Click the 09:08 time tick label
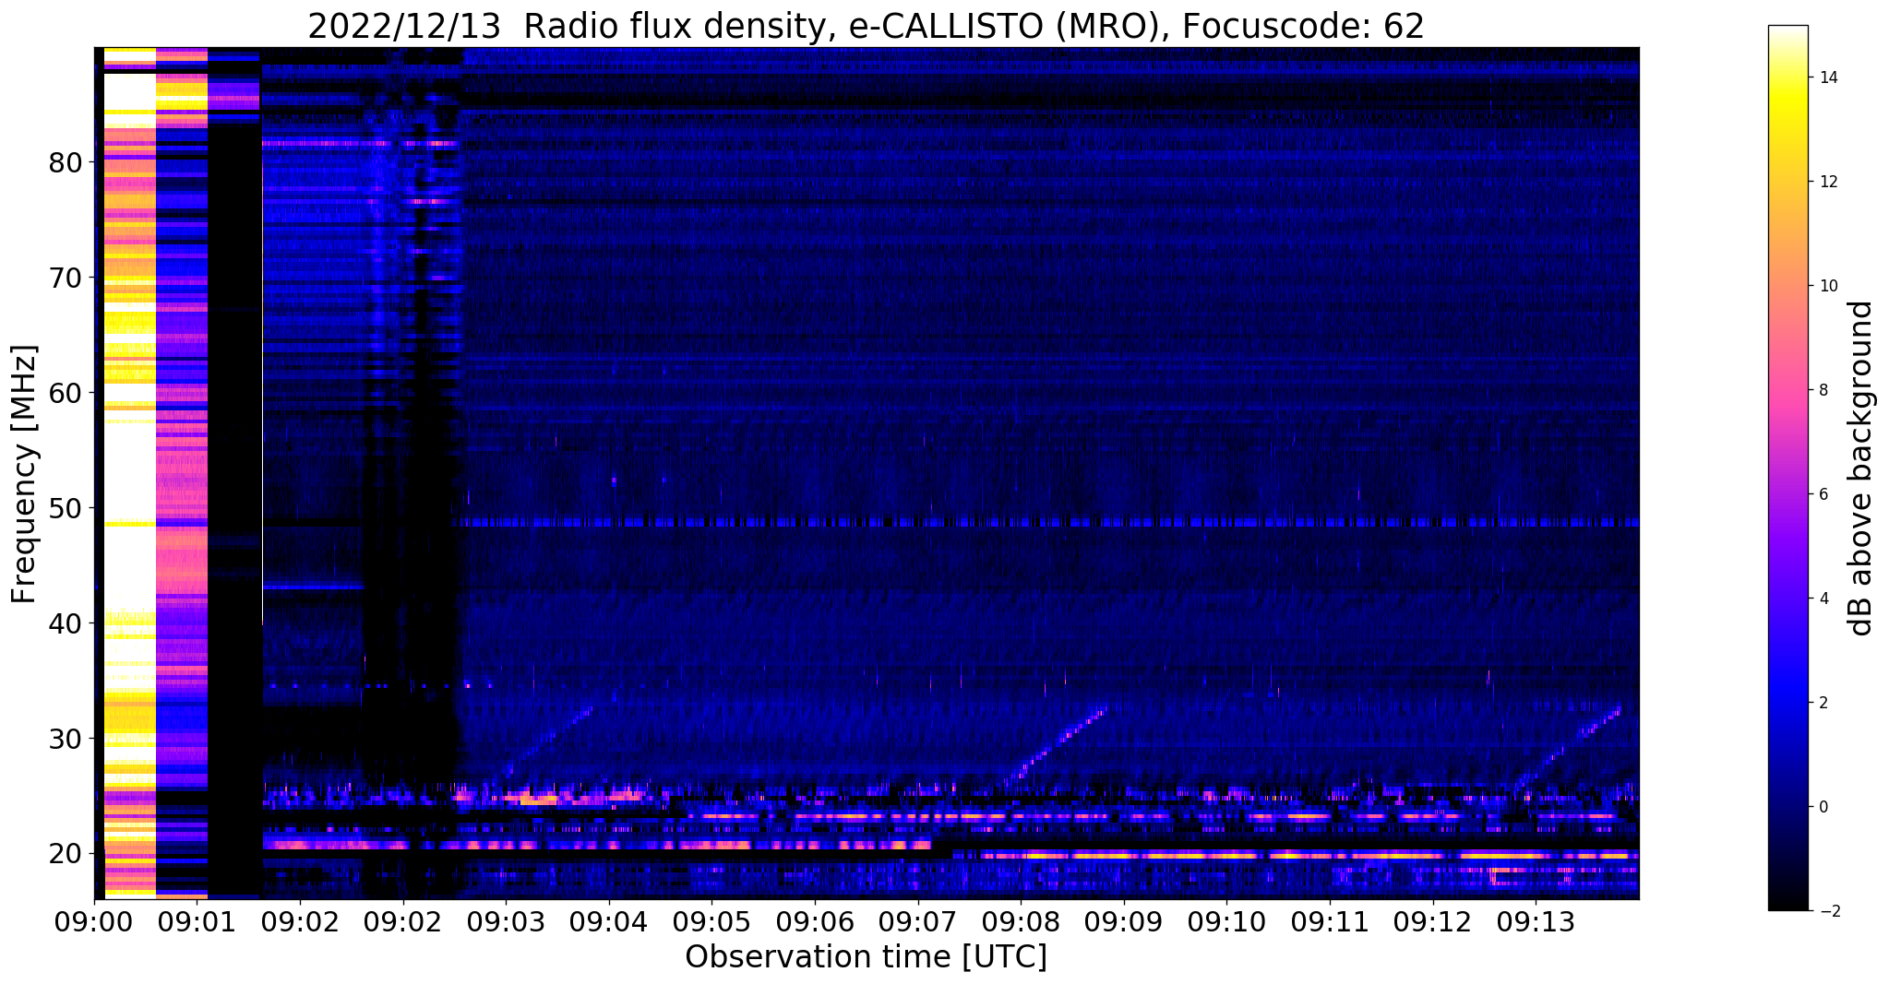This screenshot has height=984, width=1889. click(1021, 923)
